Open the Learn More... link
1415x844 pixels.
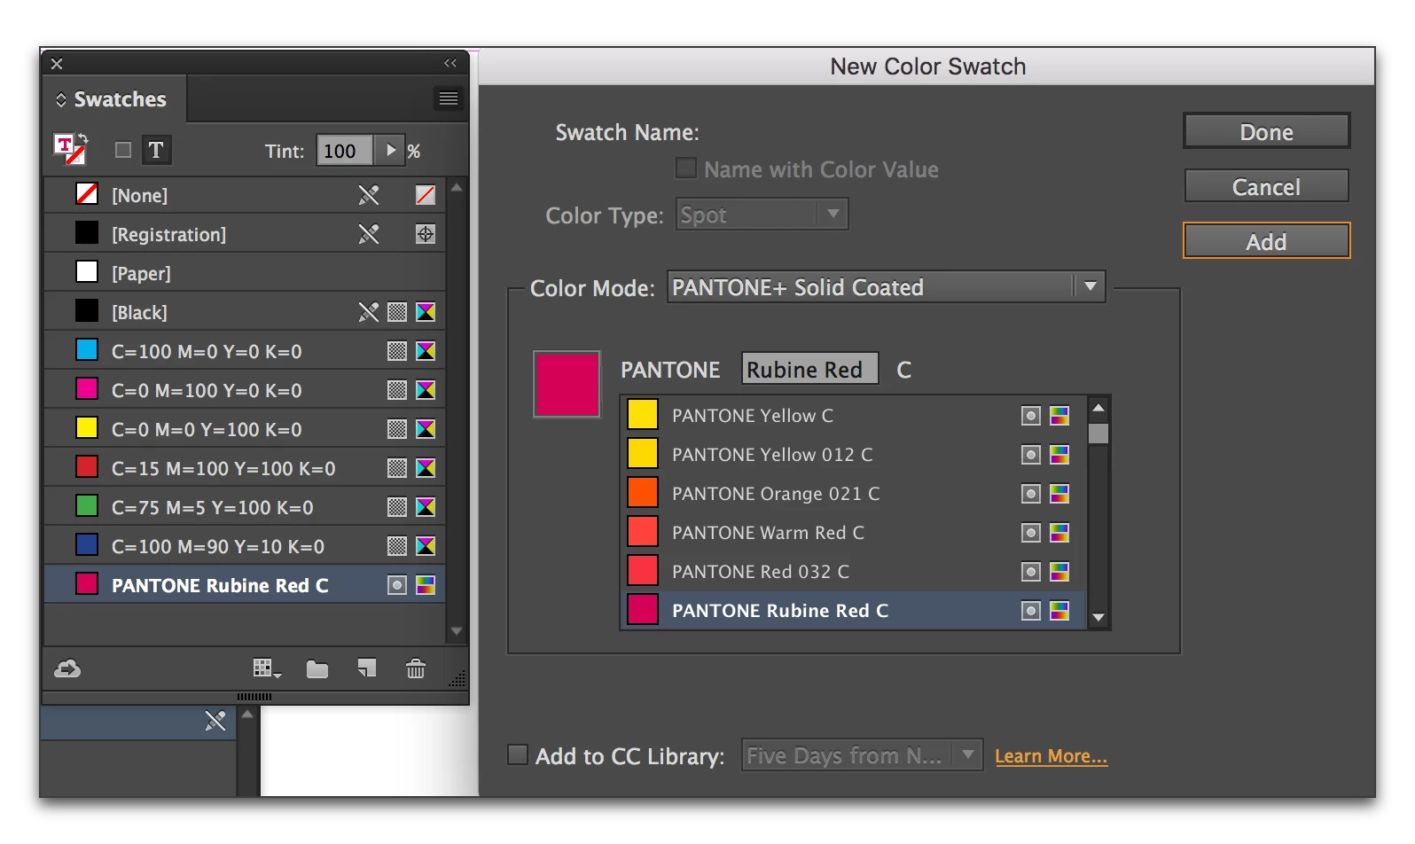[1051, 756]
